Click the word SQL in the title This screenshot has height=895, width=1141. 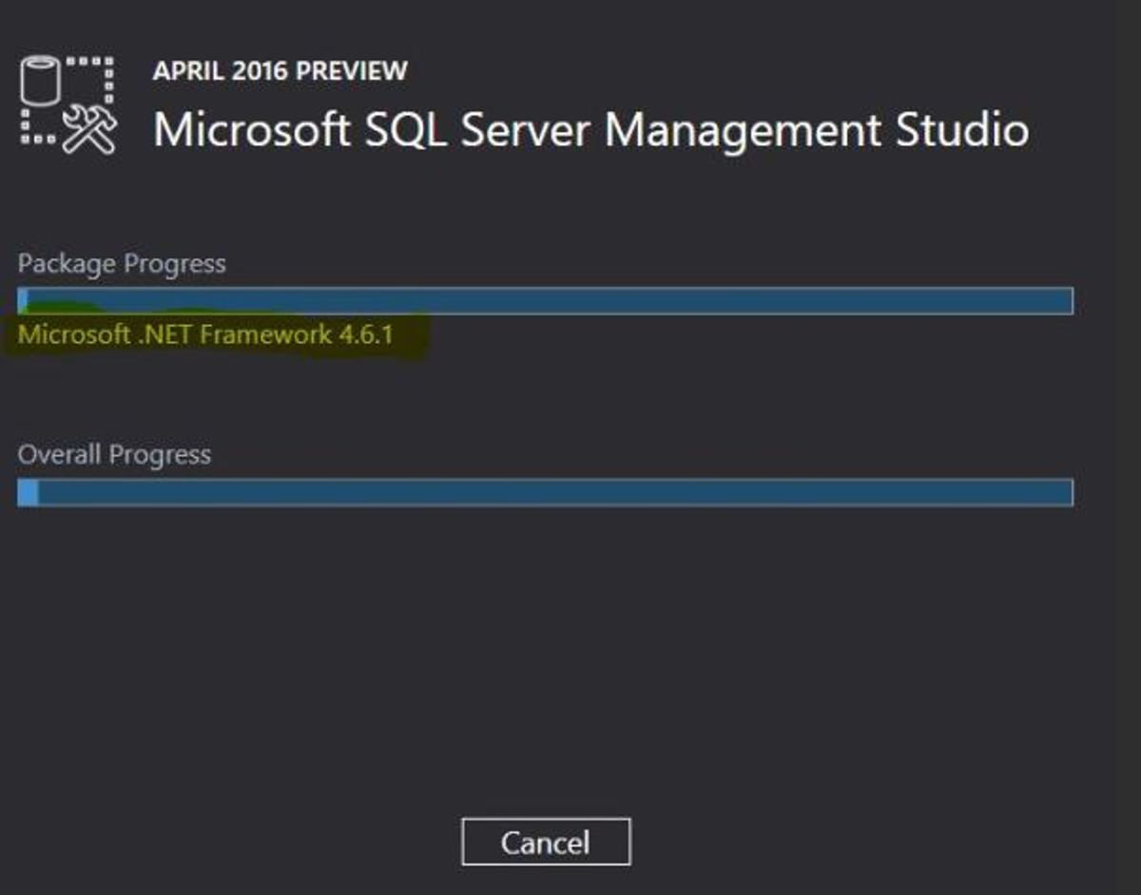(408, 129)
